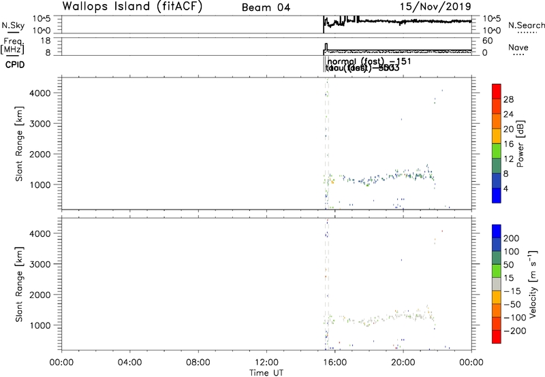Click the Slant Range label of the power panel
The height and width of the screenshot is (377, 545).
tap(19, 144)
